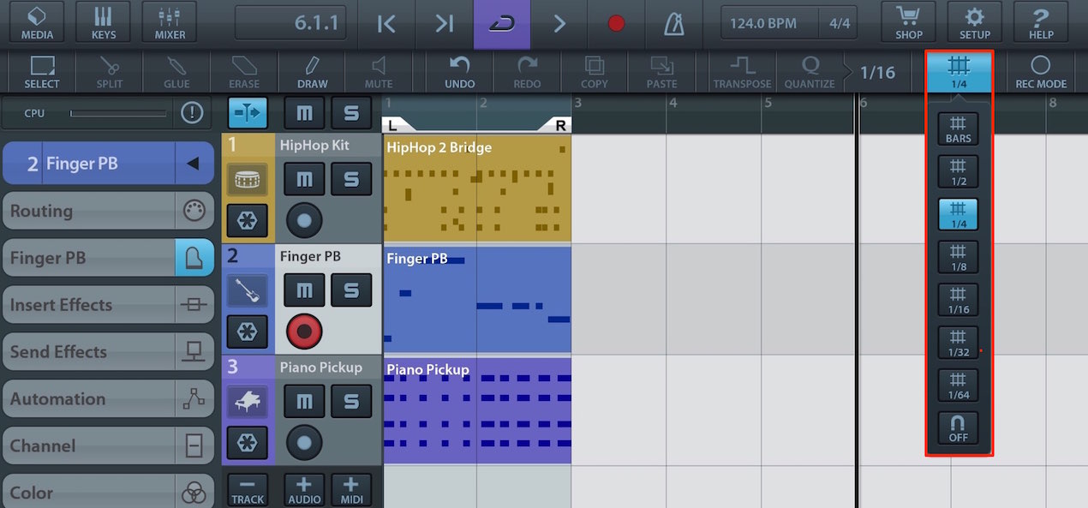The image size is (1088, 508).
Task: Freeze the HipHop Kit track
Action: pyautogui.click(x=247, y=221)
